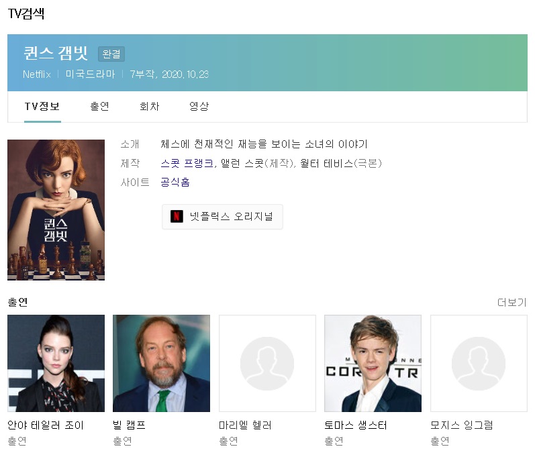
Task: Click 마리엘 헬러 placeholder avatar
Action: click(267, 363)
